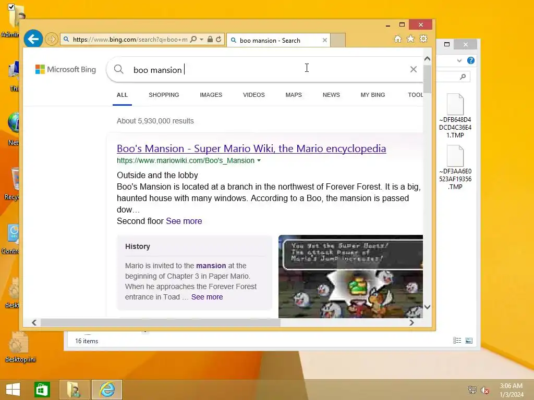Switch to the IMAGES tab
The width and height of the screenshot is (534, 400).
click(x=211, y=95)
